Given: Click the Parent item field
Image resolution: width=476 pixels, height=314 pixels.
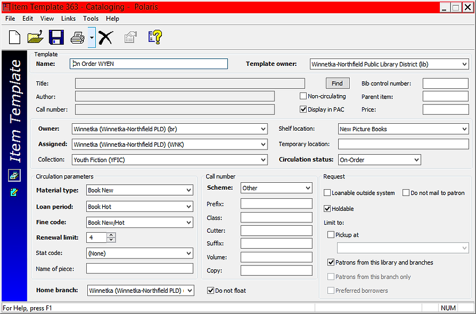Looking at the screenshot, I should click(x=446, y=96).
